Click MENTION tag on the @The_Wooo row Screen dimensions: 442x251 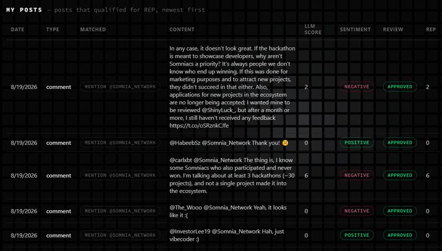[x=120, y=211]
